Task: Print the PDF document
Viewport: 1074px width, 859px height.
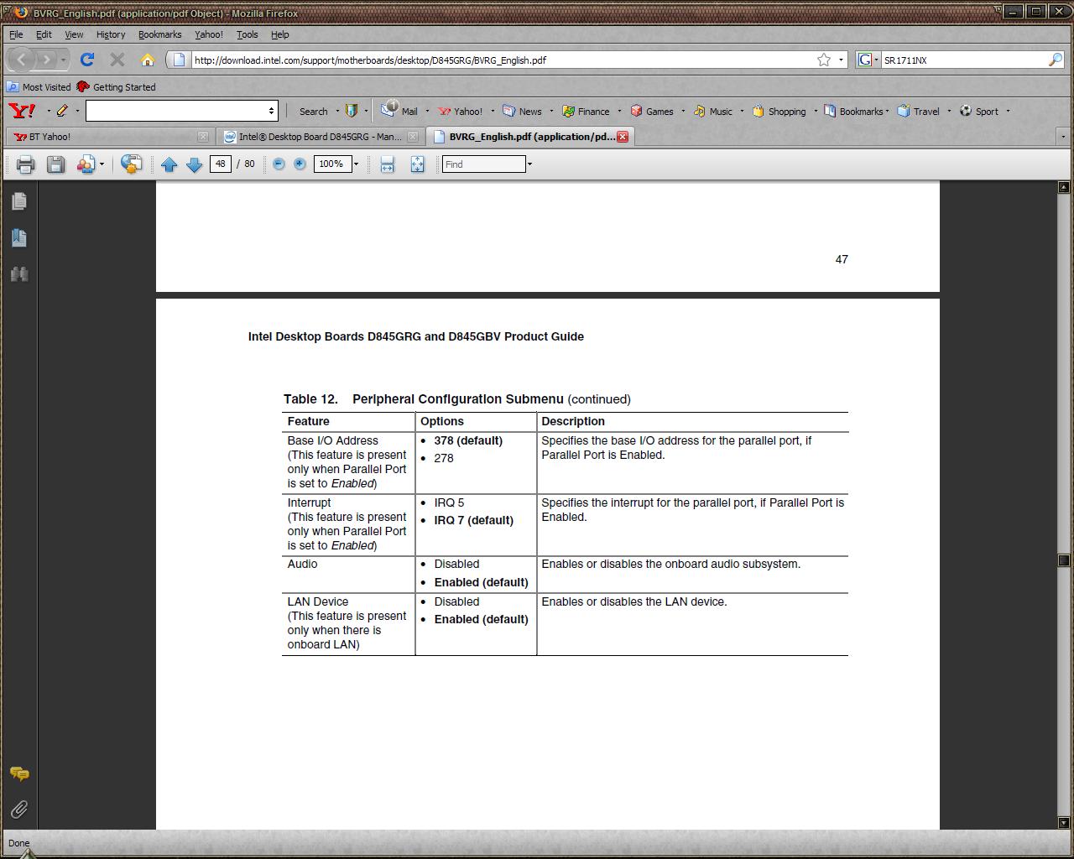Action: click(x=25, y=164)
